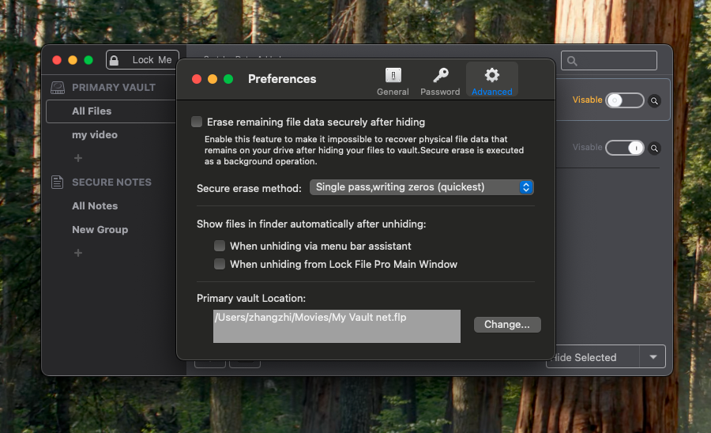Screen dimensions: 711x433
Task: Reveal first file with its magnifier icon
Action: pyautogui.click(x=654, y=100)
